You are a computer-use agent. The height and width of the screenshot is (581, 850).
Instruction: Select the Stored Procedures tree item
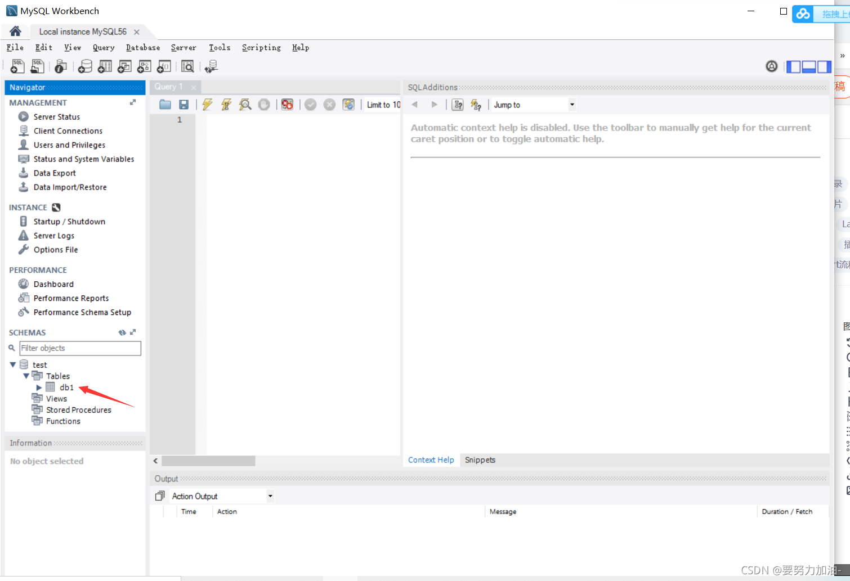(79, 410)
